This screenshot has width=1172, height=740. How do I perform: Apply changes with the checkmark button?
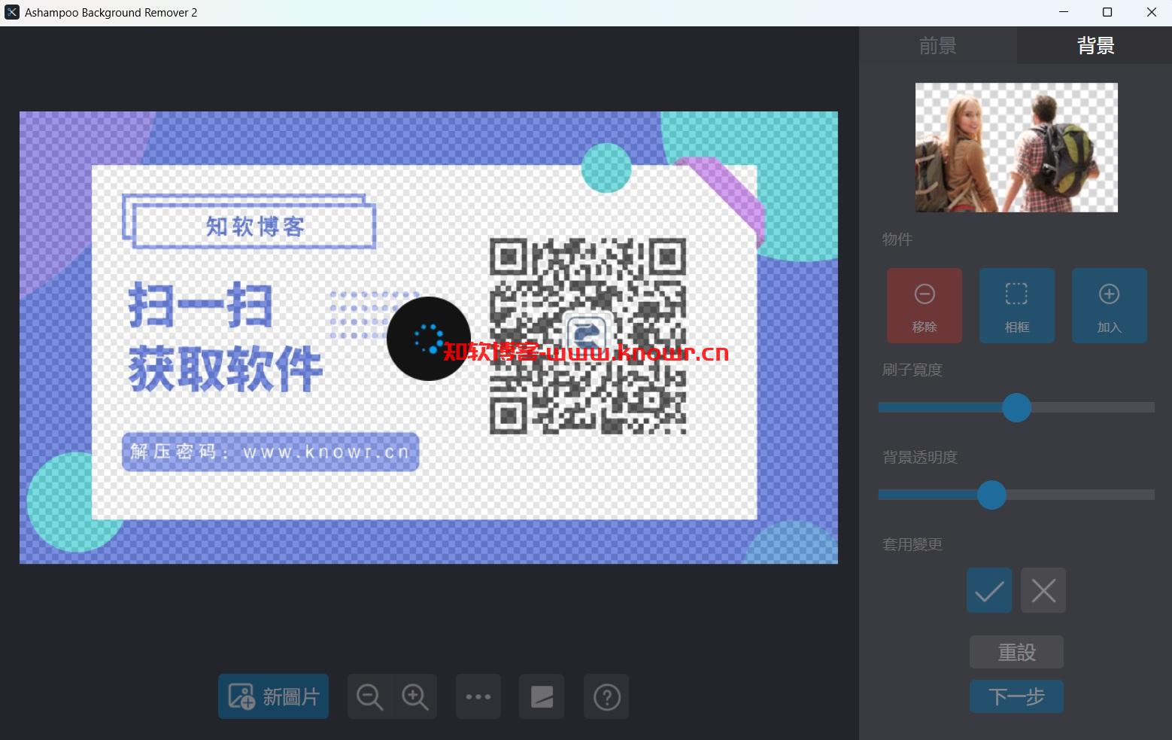click(x=988, y=590)
